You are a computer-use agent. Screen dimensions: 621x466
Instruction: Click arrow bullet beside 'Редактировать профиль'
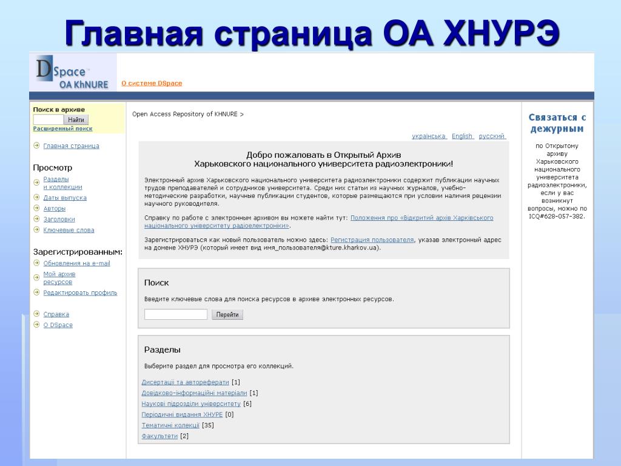pyautogui.click(x=36, y=292)
